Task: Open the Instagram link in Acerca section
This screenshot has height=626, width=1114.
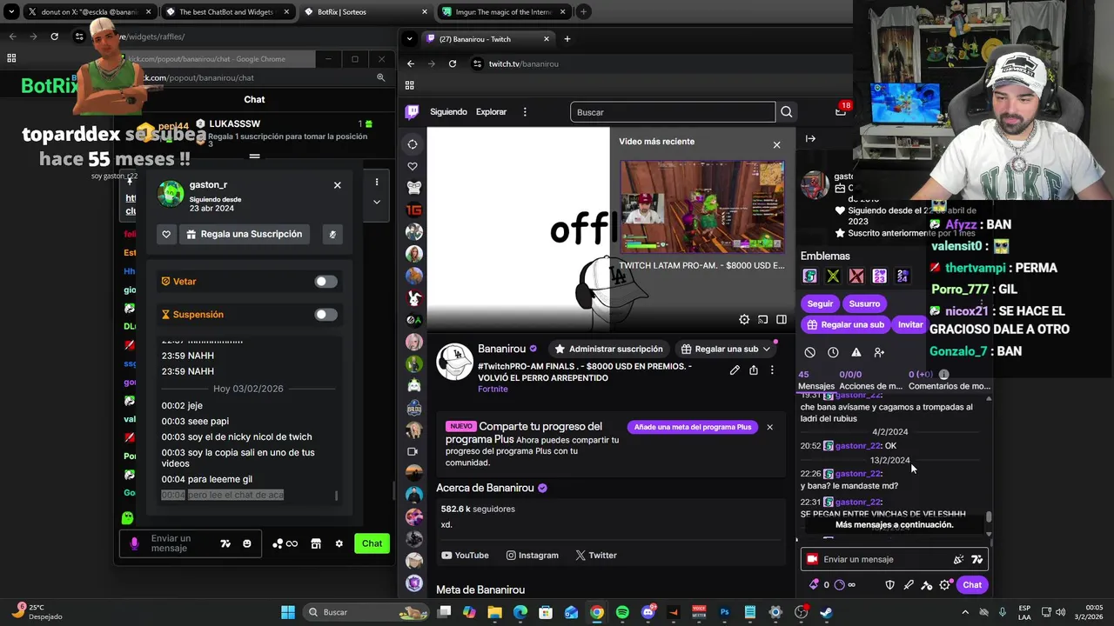Action: (x=533, y=556)
